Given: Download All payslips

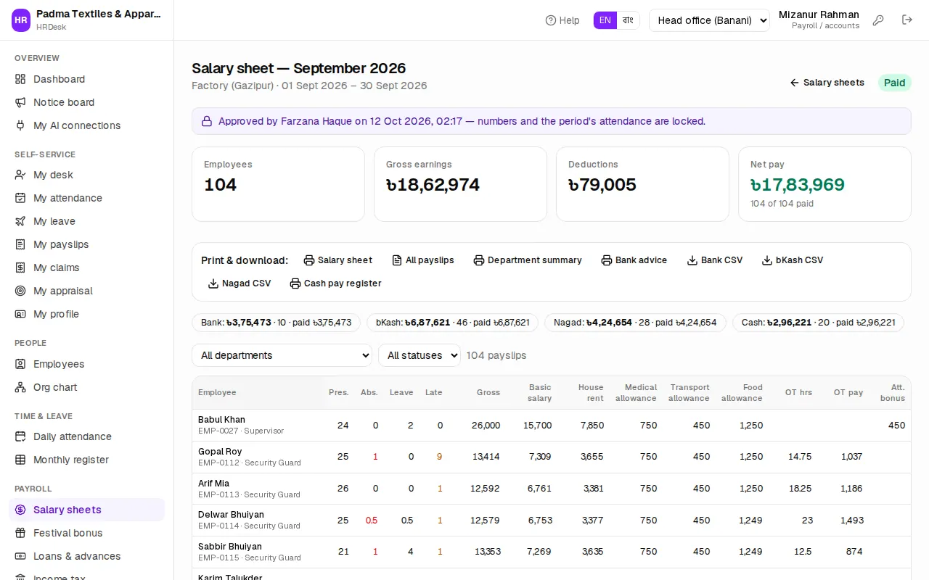Looking at the screenshot, I should 422,260.
